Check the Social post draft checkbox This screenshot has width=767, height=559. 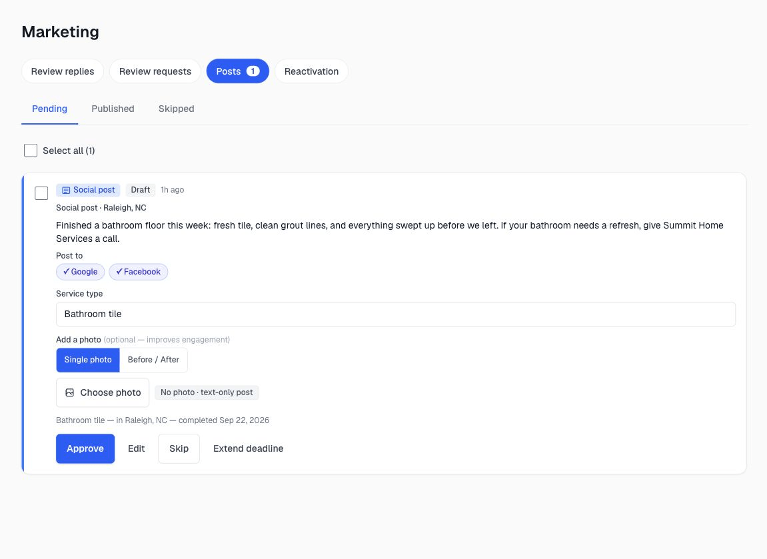41,193
